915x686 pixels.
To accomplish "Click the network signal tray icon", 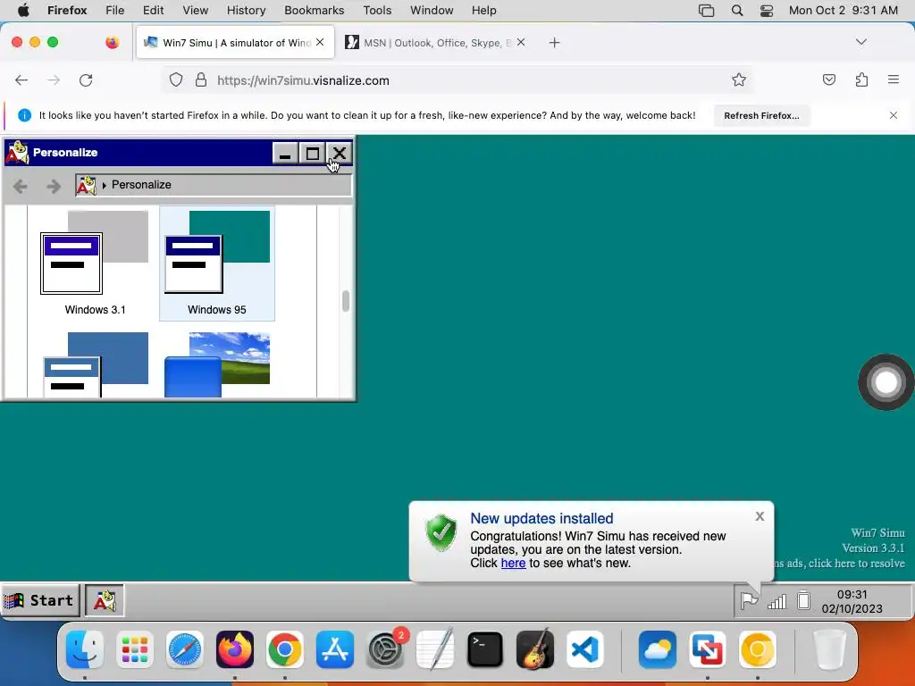I will pyautogui.click(x=776, y=601).
